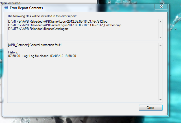This screenshot has width=181, height=123.
Task: Click the Log file closed entry
Action: point(42,56)
